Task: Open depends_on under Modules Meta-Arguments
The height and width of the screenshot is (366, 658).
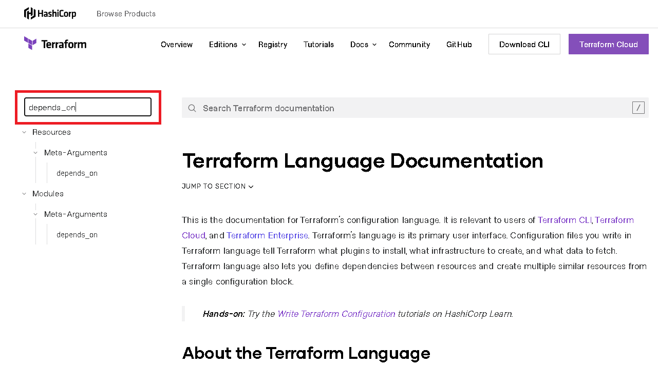Action: click(x=77, y=235)
